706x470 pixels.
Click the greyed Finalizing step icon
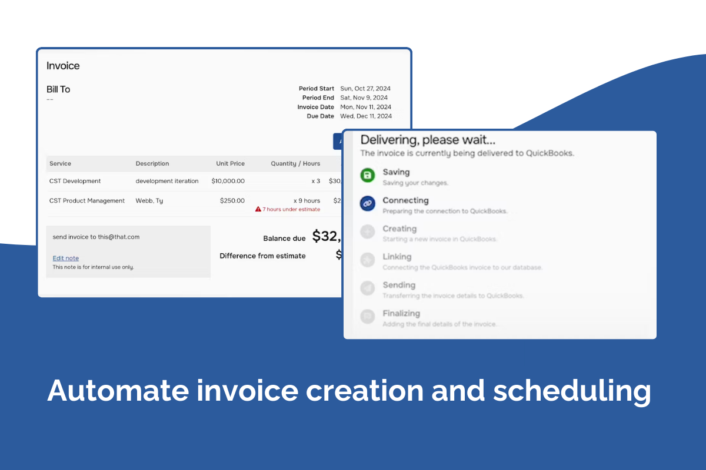(x=368, y=317)
